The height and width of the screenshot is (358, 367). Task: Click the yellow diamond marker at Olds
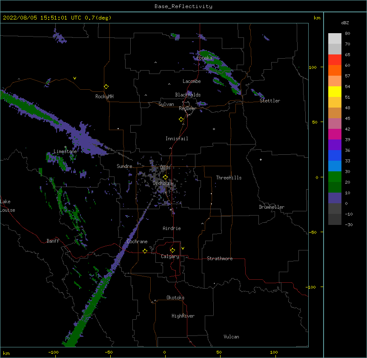pyautogui.click(x=165, y=177)
